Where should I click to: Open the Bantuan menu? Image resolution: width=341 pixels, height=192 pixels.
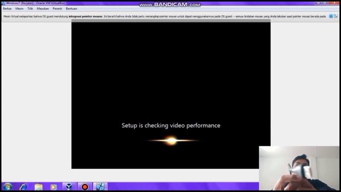click(71, 9)
